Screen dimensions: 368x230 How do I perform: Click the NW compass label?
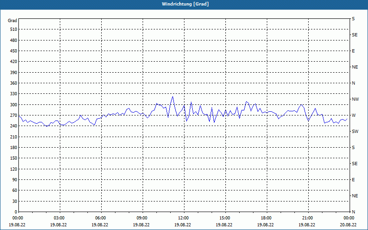(x=355, y=99)
